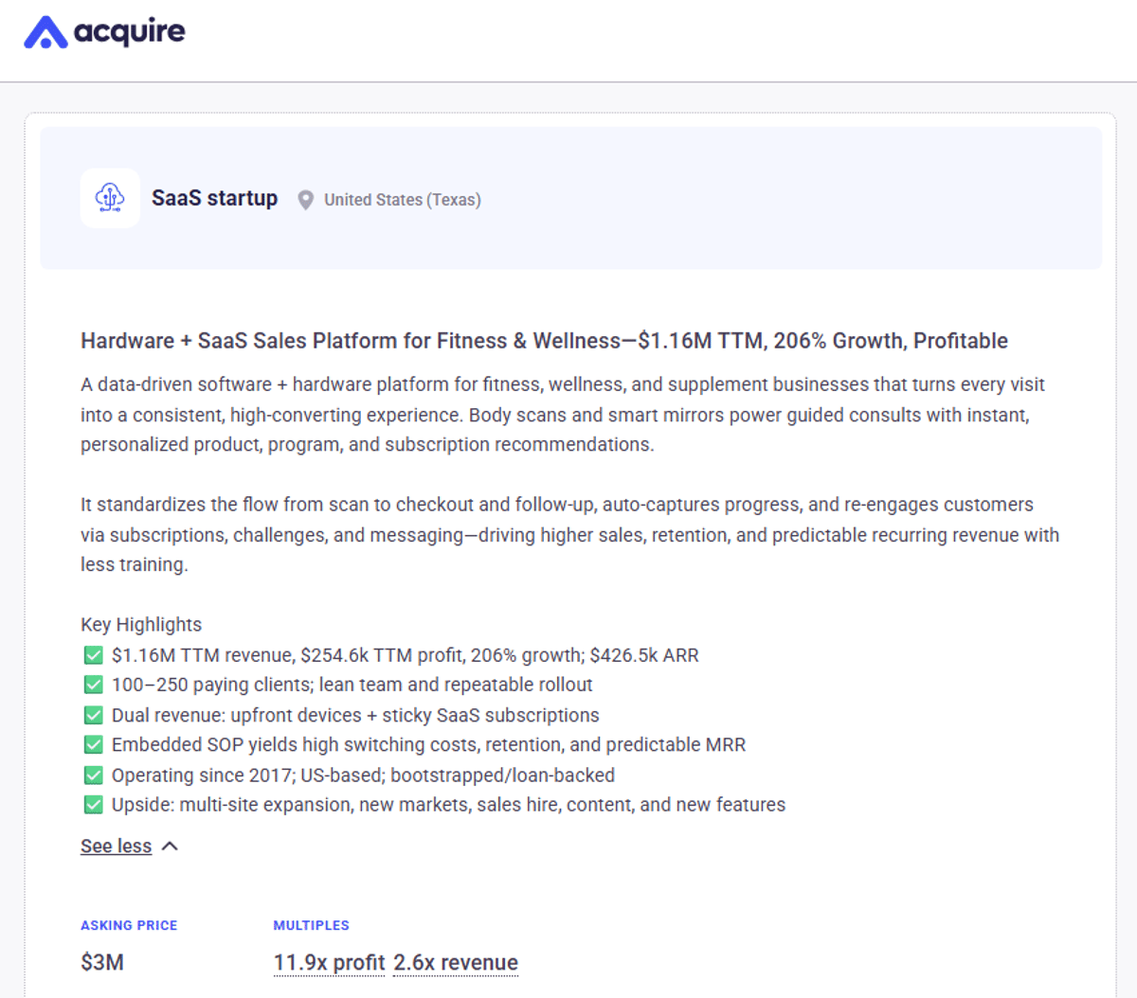The width and height of the screenshot is (1137, 998).
Task: Open the 2.6x revenue multiple details
Action: [456, 962]
